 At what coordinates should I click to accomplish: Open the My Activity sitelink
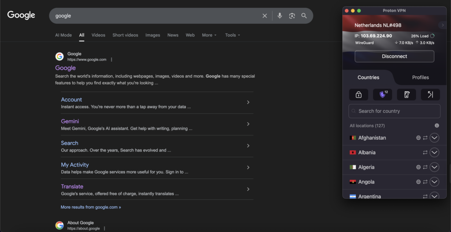(75, 165)
